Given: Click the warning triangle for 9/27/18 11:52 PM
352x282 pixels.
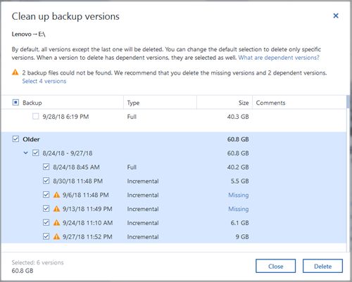Looking at the screenshot, I should pyautogui.click(x=56, y=236).
